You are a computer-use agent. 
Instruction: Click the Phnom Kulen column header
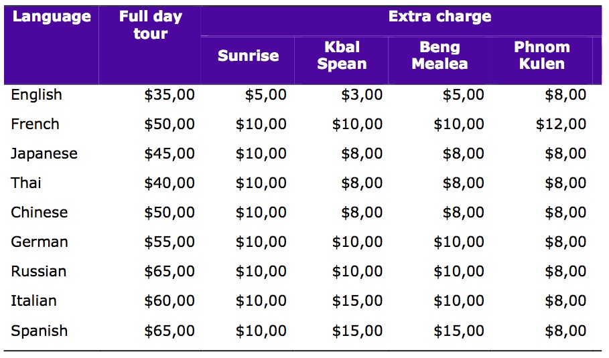pos(542,55)
